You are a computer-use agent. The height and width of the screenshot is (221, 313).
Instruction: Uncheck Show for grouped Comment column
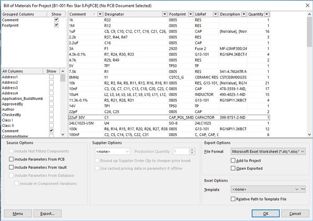point(56,20)
